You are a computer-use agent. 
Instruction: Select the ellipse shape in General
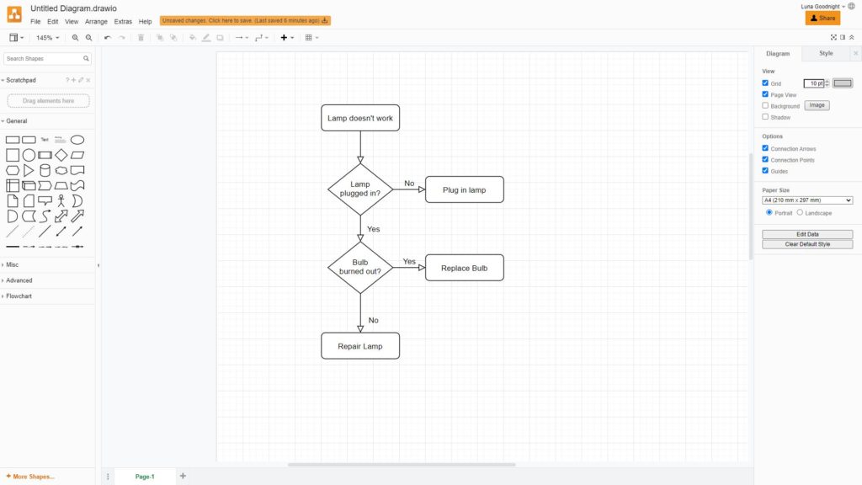pyautogui.click(x=77, y=140)
